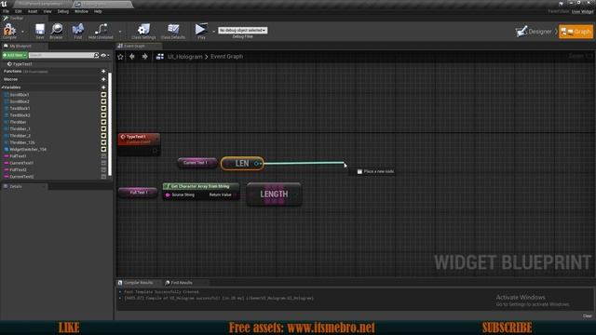Open Hide Unrelated options dropdown arrow
Screen dimensions: 596x335
[x=120, y=32]
